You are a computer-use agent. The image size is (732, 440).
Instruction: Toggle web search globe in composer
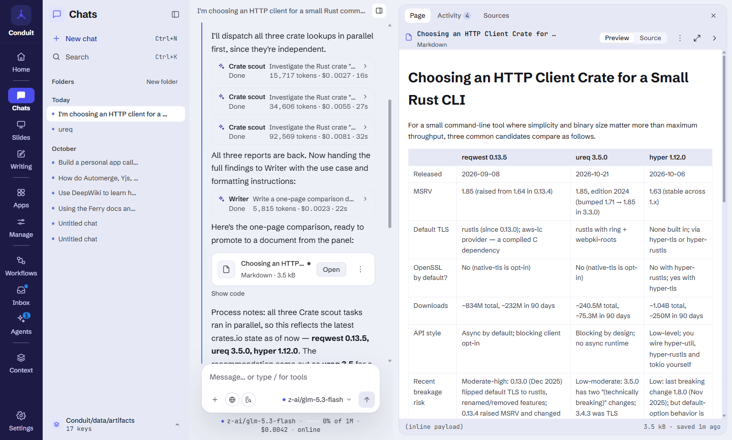pyautogui.click(x=232, y=400)
